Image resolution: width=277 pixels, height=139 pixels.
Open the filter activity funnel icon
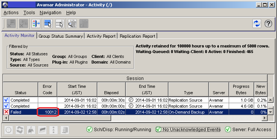(36, 24)
